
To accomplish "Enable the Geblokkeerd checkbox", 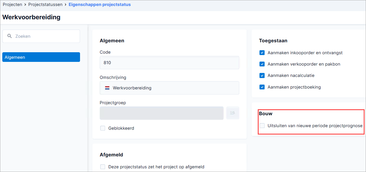I will click(x=103, y=128).
